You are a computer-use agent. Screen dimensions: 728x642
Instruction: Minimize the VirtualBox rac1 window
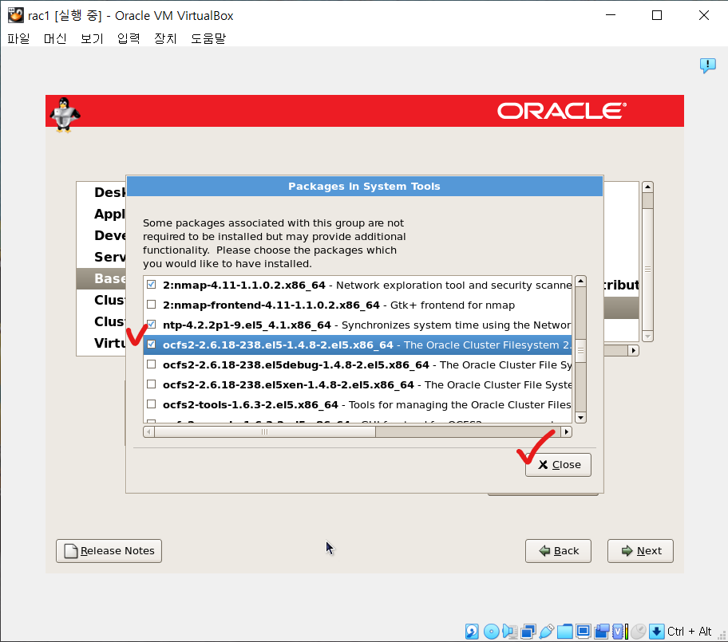point(611,15)
